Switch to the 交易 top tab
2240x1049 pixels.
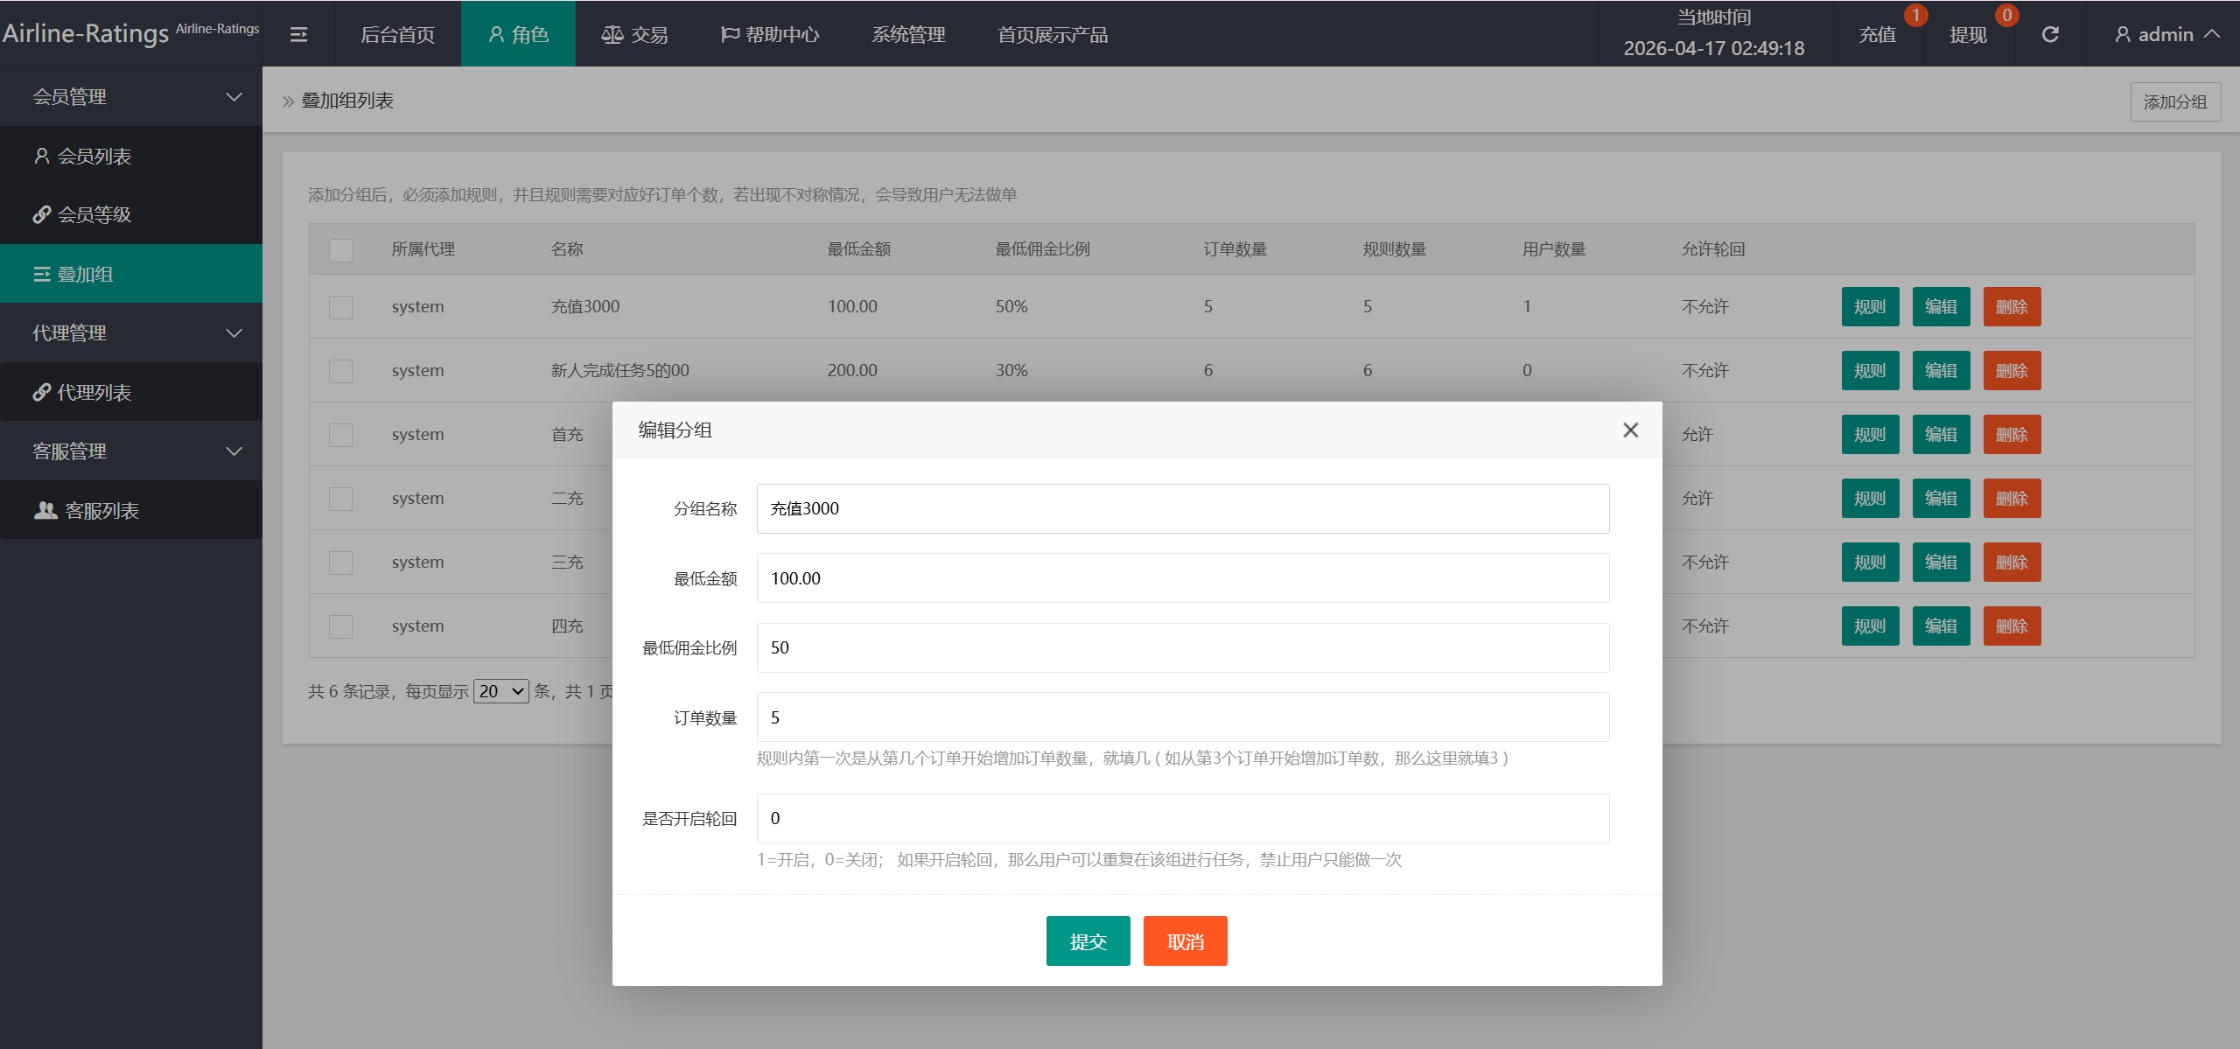tap(634, 34)
